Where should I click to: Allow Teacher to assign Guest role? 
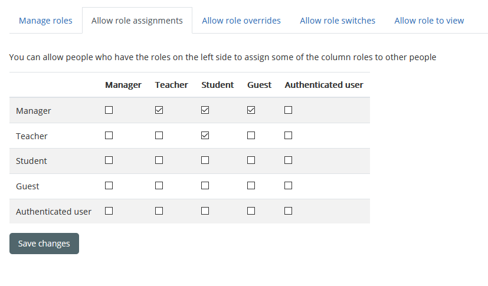pyautogui.click(x=251, y=136)
